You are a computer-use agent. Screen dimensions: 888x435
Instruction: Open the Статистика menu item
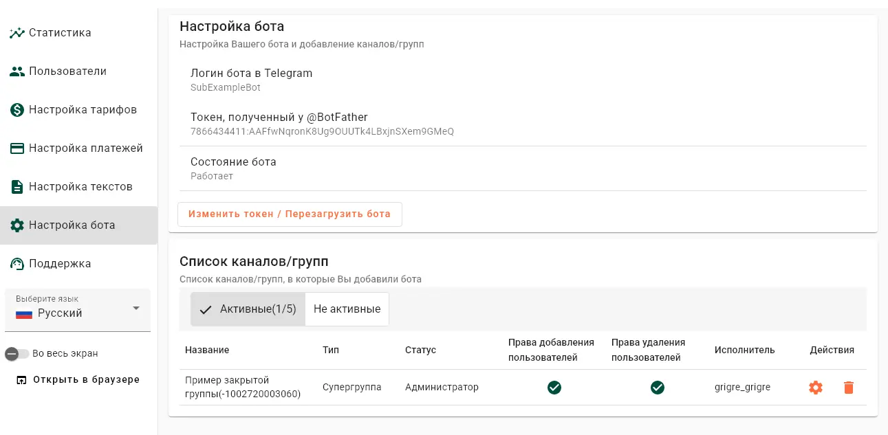[78, 33]
